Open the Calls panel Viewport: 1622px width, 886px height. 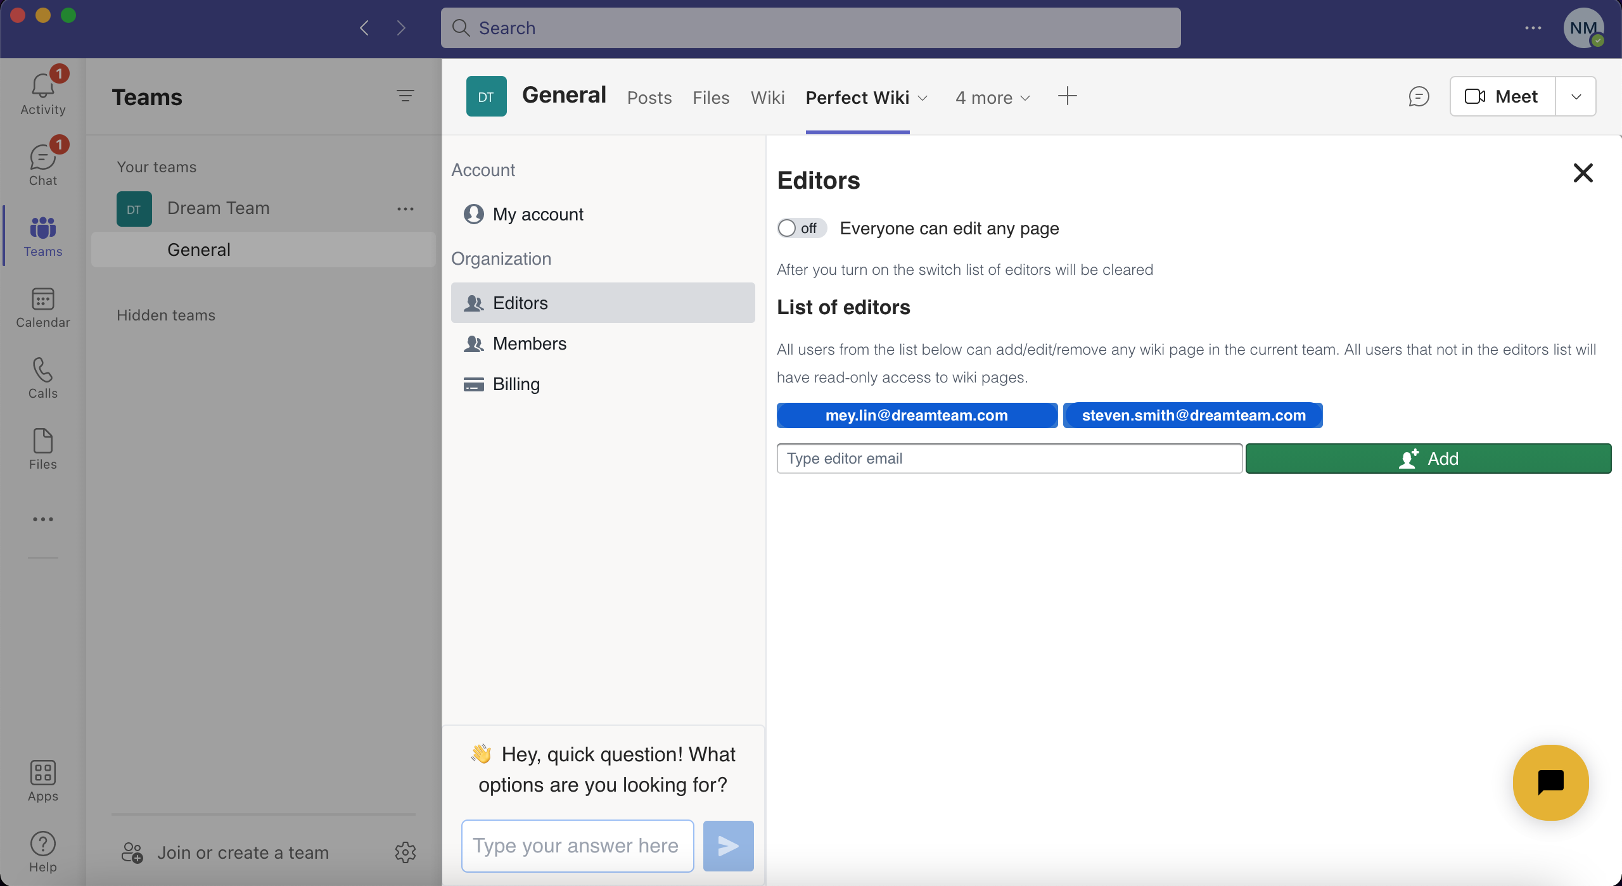(x=42, y=378)
